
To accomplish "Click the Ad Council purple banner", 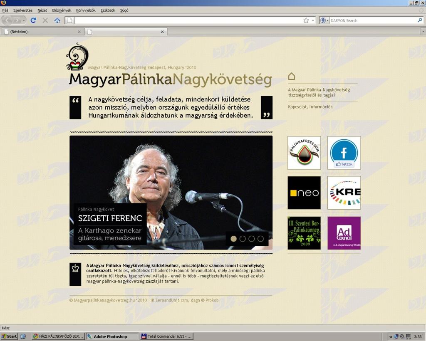I will (344, 233).
